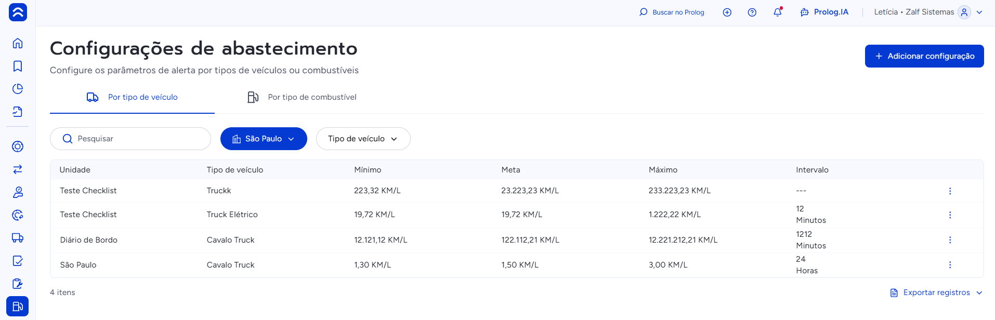
Task: Click the Máximo column header
Action: click(x=663, y=170)
